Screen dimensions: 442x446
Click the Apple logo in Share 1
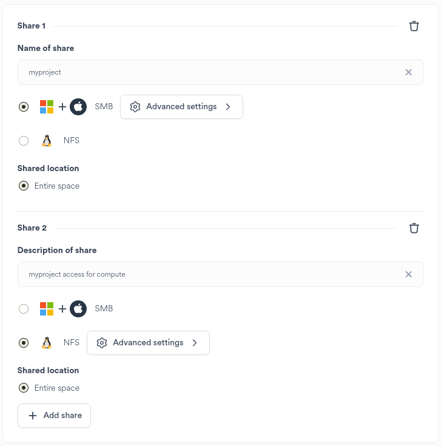click(x=78, y=107)
